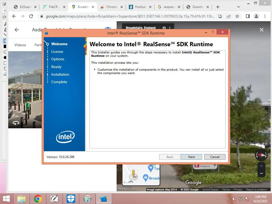Open a new Chrome tab
The height and width of the screenshot is (204, 272).
coord(218,7)
